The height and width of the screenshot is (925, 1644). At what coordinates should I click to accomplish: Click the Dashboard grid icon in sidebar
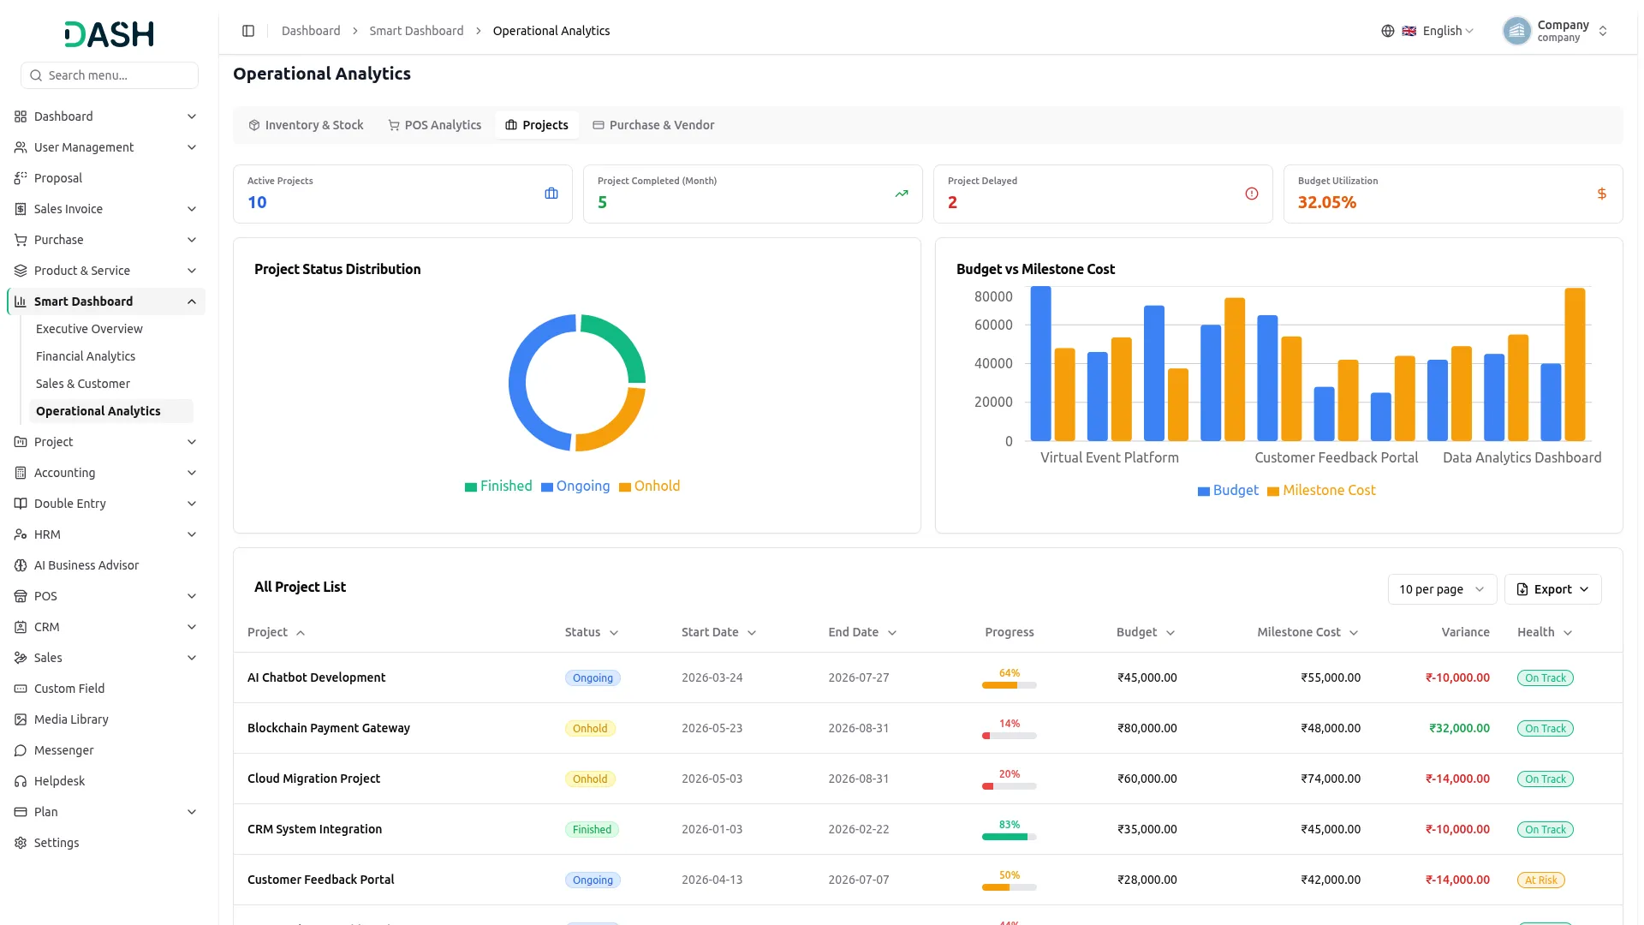21,116
